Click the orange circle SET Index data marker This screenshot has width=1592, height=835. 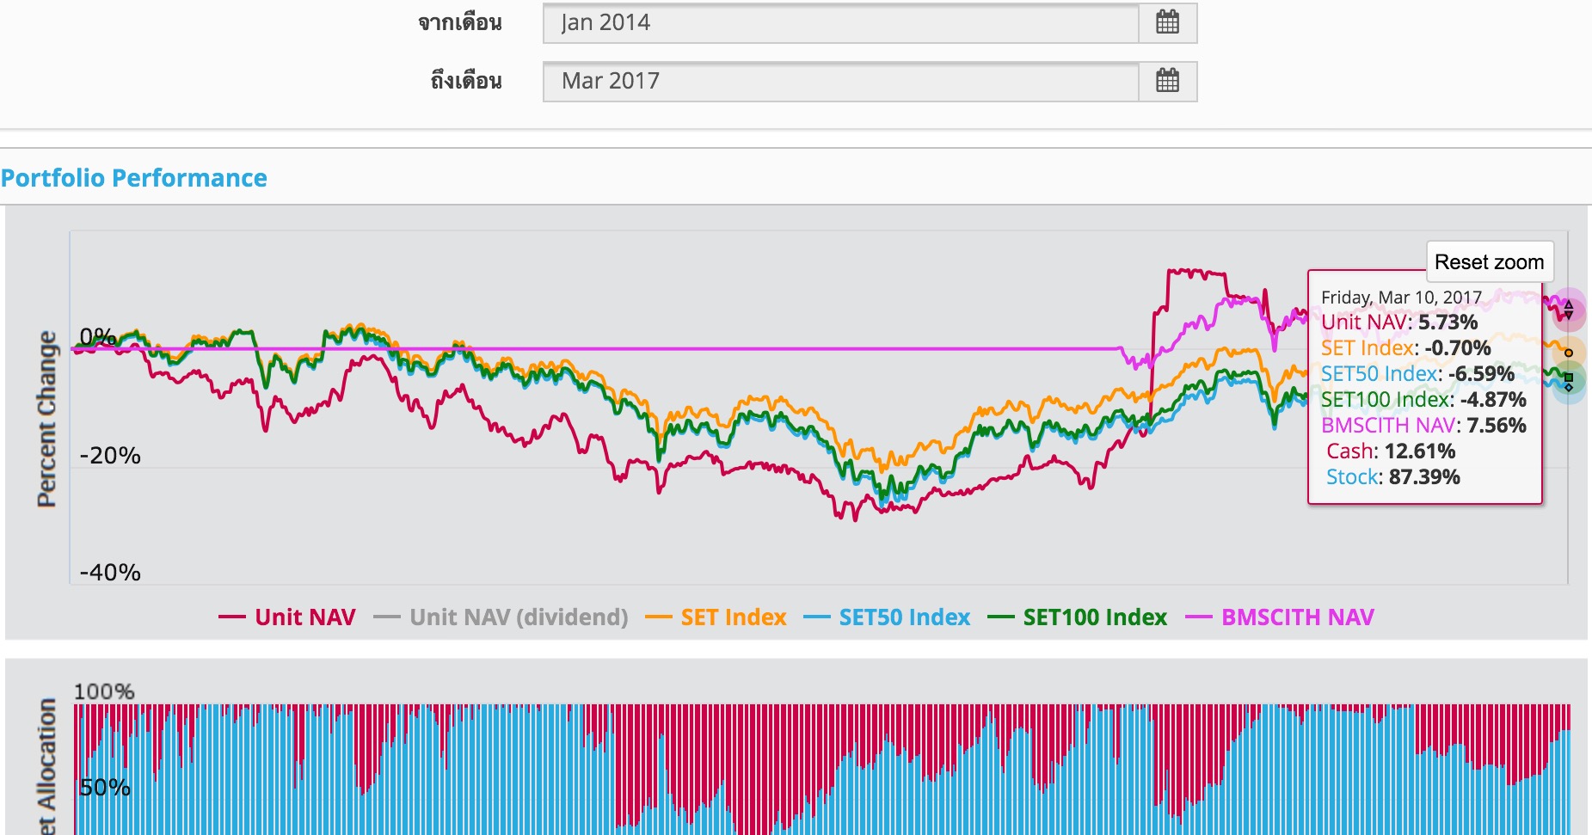pos(1569,353)
